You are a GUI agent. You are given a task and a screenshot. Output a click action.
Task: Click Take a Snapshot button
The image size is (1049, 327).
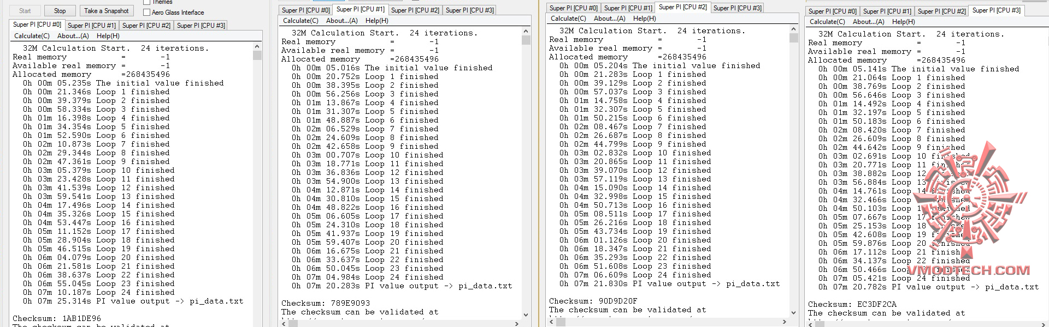107,10
